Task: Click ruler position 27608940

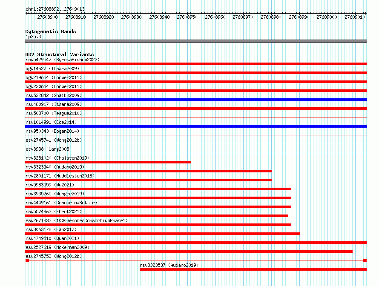Action: coord(160,17)
